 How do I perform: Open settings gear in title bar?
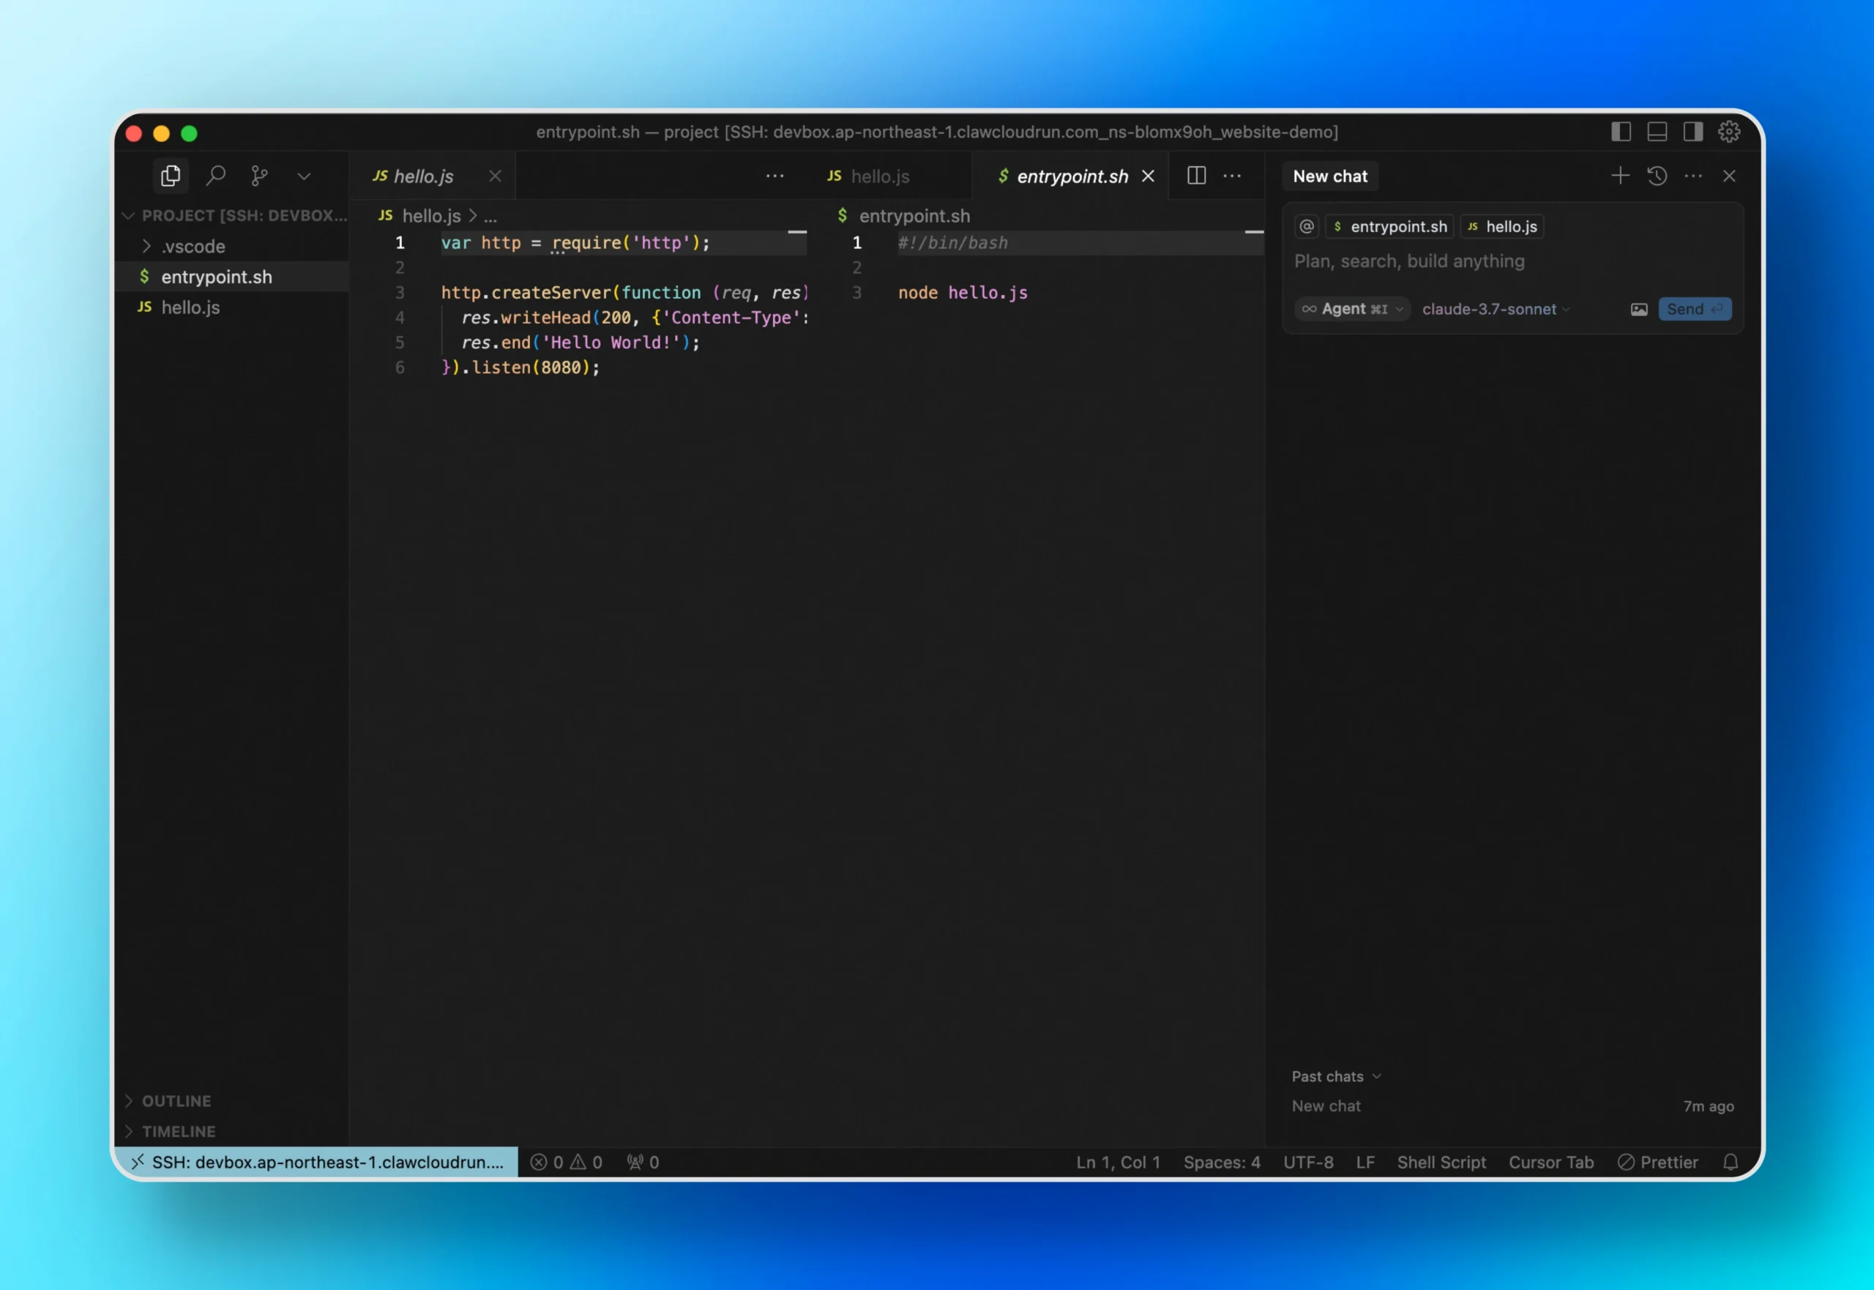point(1729,132)
